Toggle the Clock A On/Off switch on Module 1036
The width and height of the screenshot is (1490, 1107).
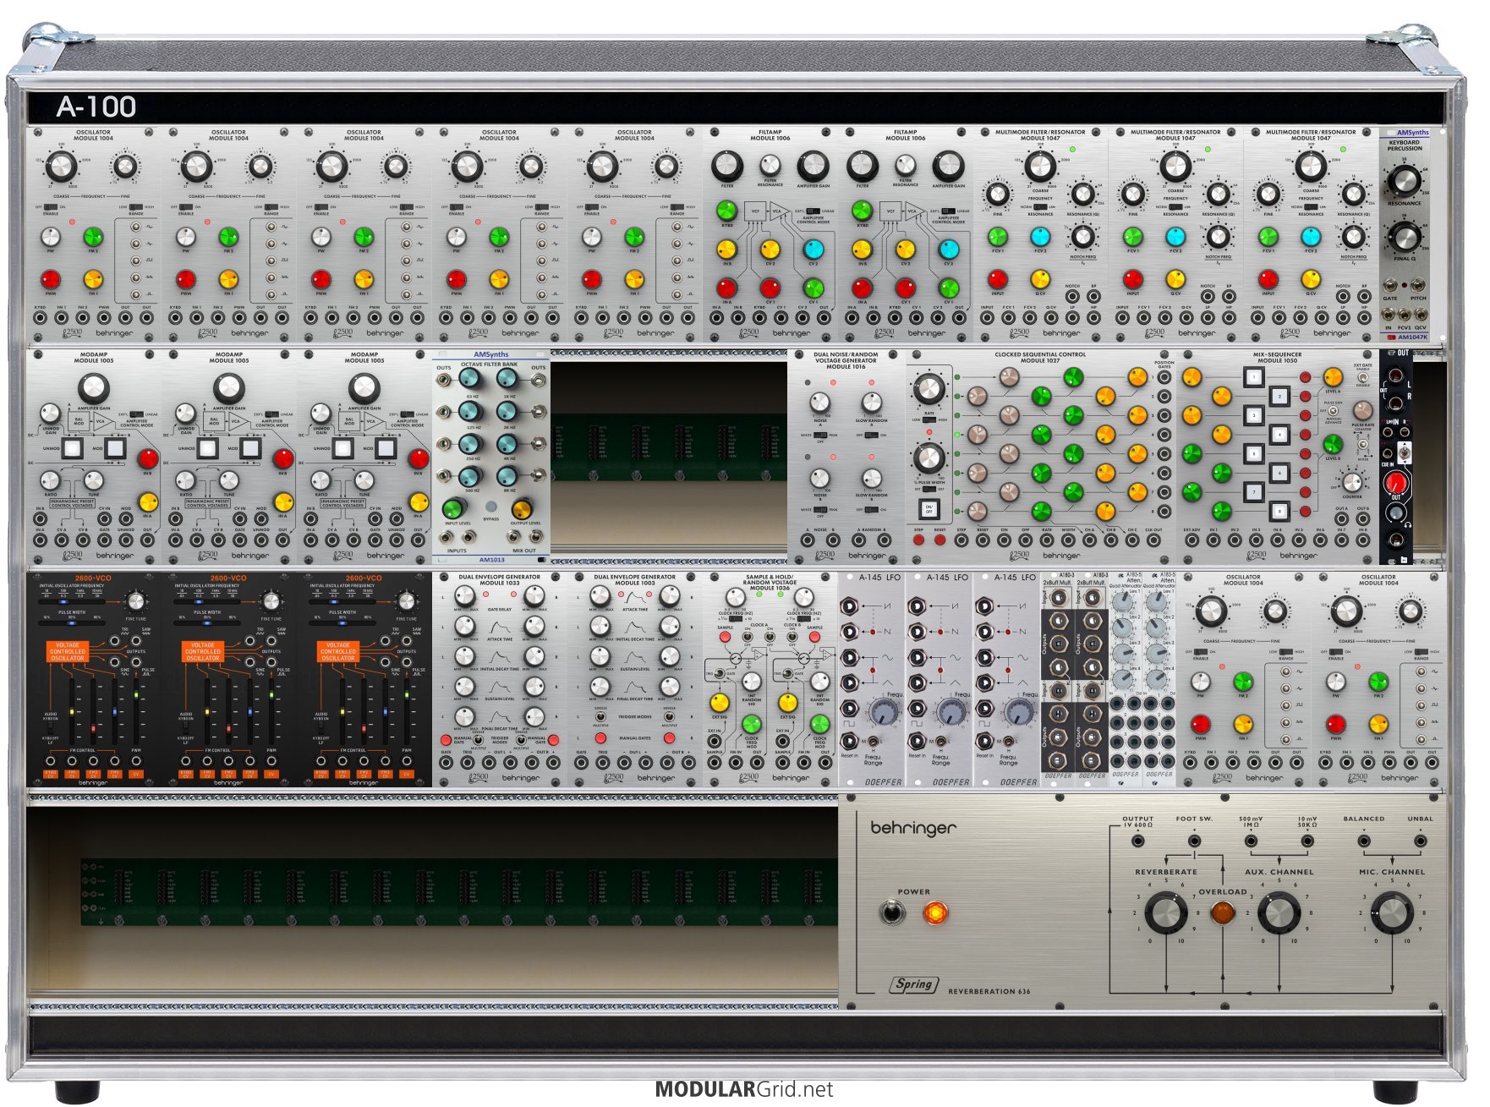[x=747, y=636]
